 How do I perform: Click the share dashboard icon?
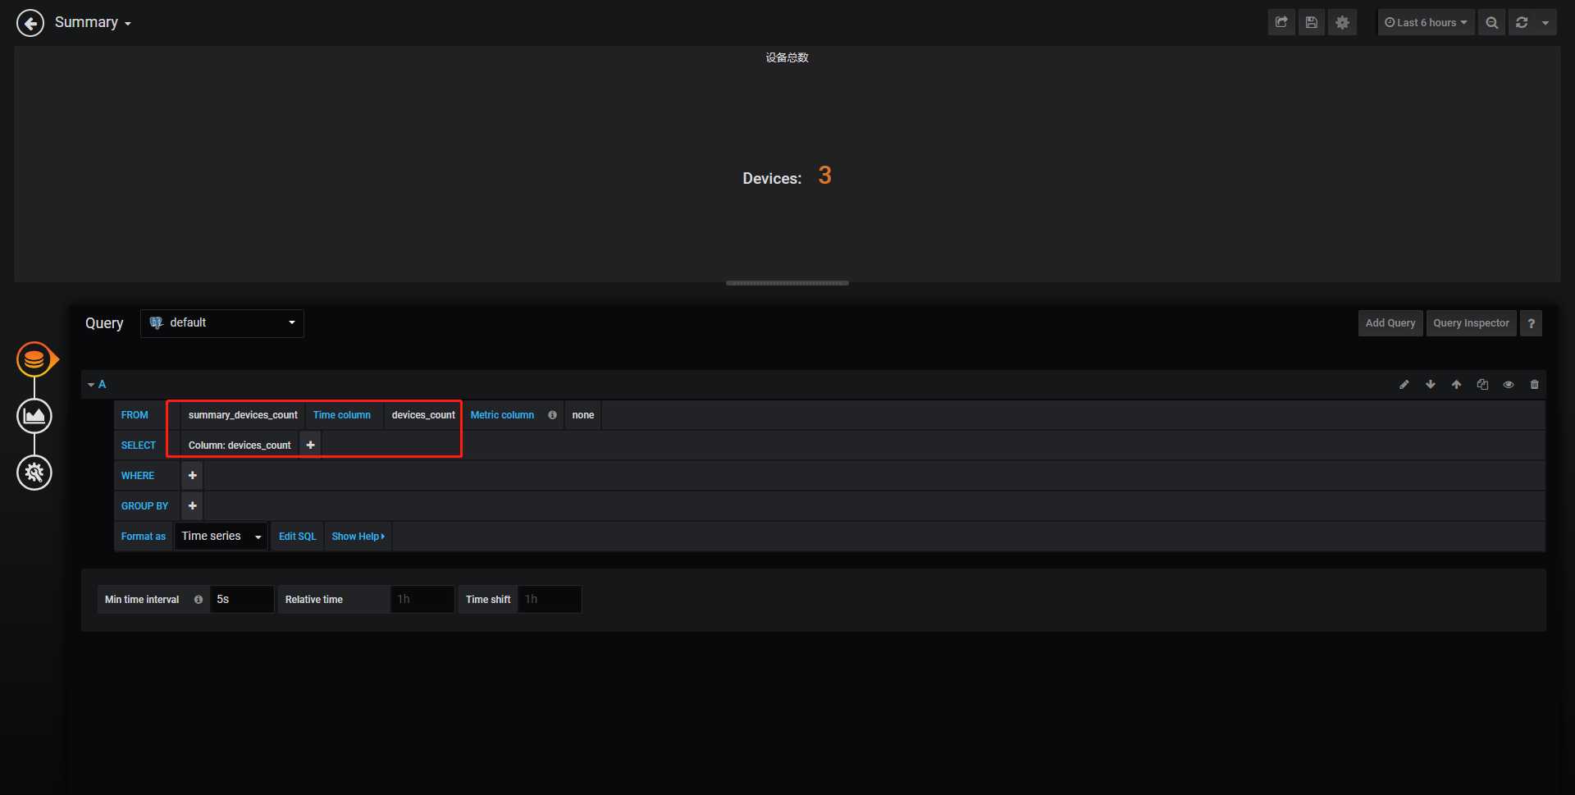click(1281, 23)
